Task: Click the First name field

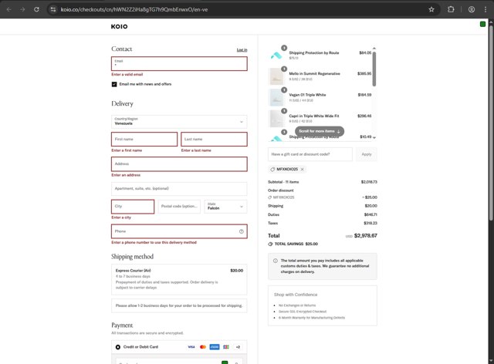Action: point(144,139)
